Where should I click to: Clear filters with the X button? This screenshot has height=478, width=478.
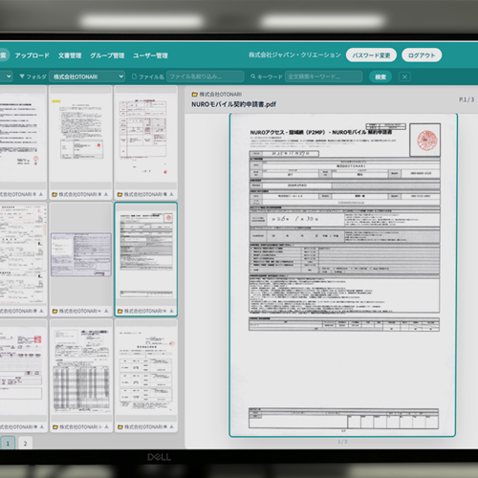point(404,76)
